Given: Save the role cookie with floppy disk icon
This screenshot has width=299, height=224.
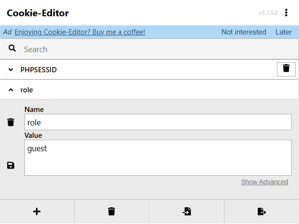Looking at the screenshot, I should click(x=11, y=165).
